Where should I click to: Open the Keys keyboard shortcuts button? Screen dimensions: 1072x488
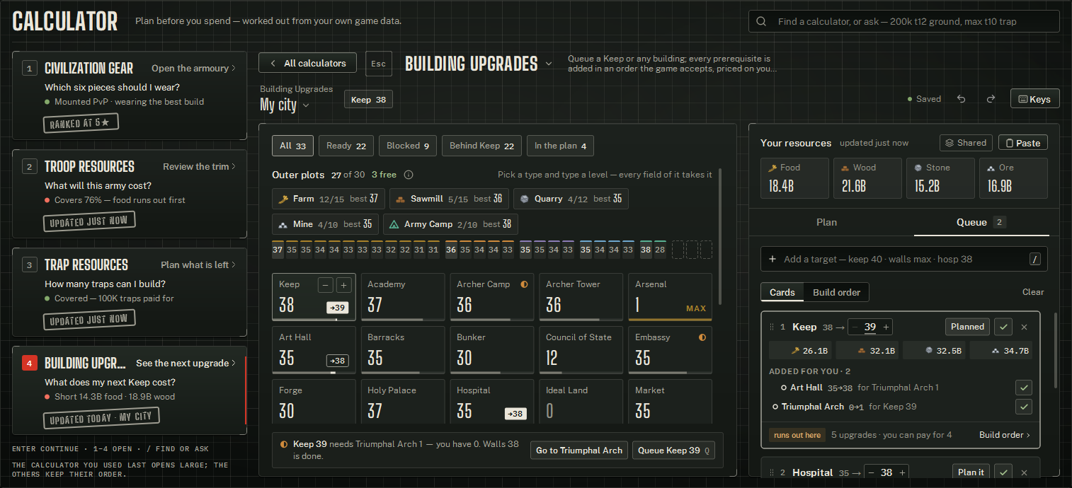point(1034,99)
